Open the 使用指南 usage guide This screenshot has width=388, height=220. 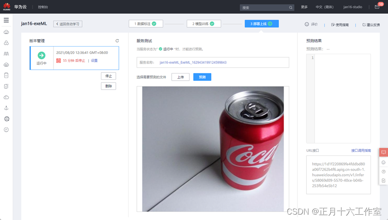(x=340, y=25)
